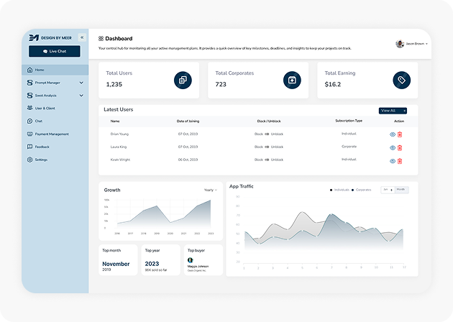Click the Design by Meer logo
Viewport: 453px width, 322px height.
pos(50,38)
